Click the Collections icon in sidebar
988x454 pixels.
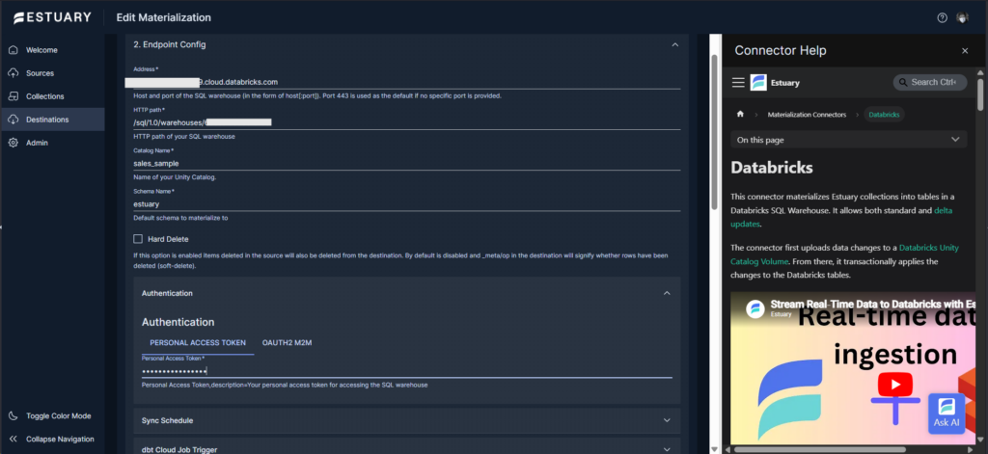click(14, 96)
